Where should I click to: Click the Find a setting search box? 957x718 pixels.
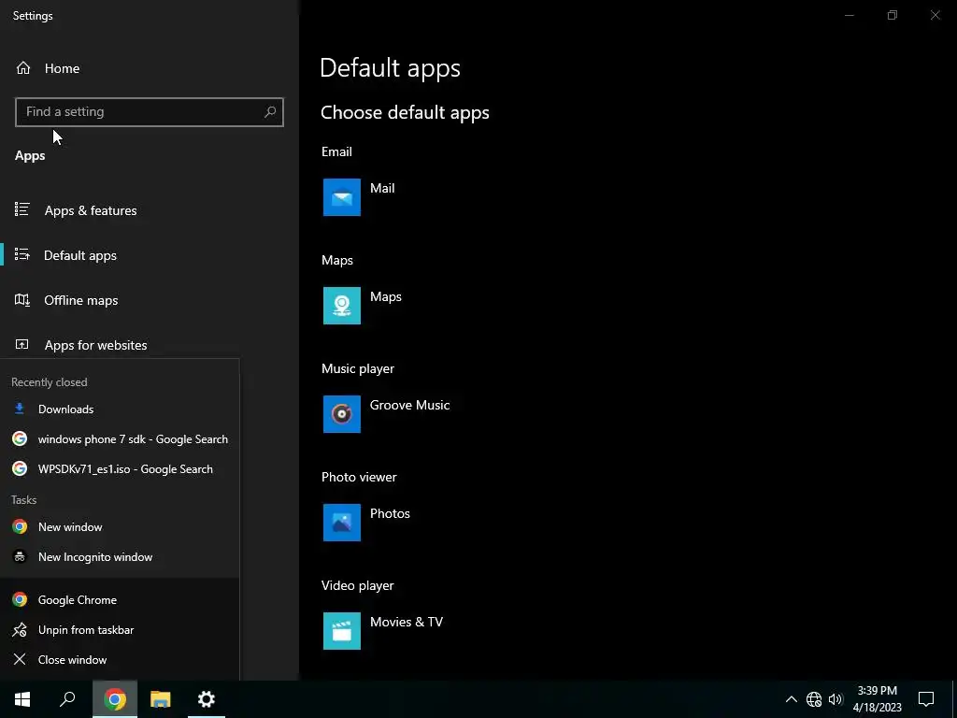click(149, 112)
